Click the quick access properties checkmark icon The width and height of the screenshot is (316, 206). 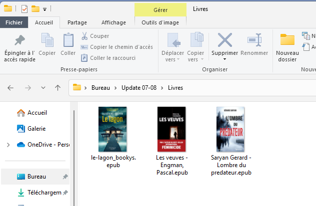point(24,9)
